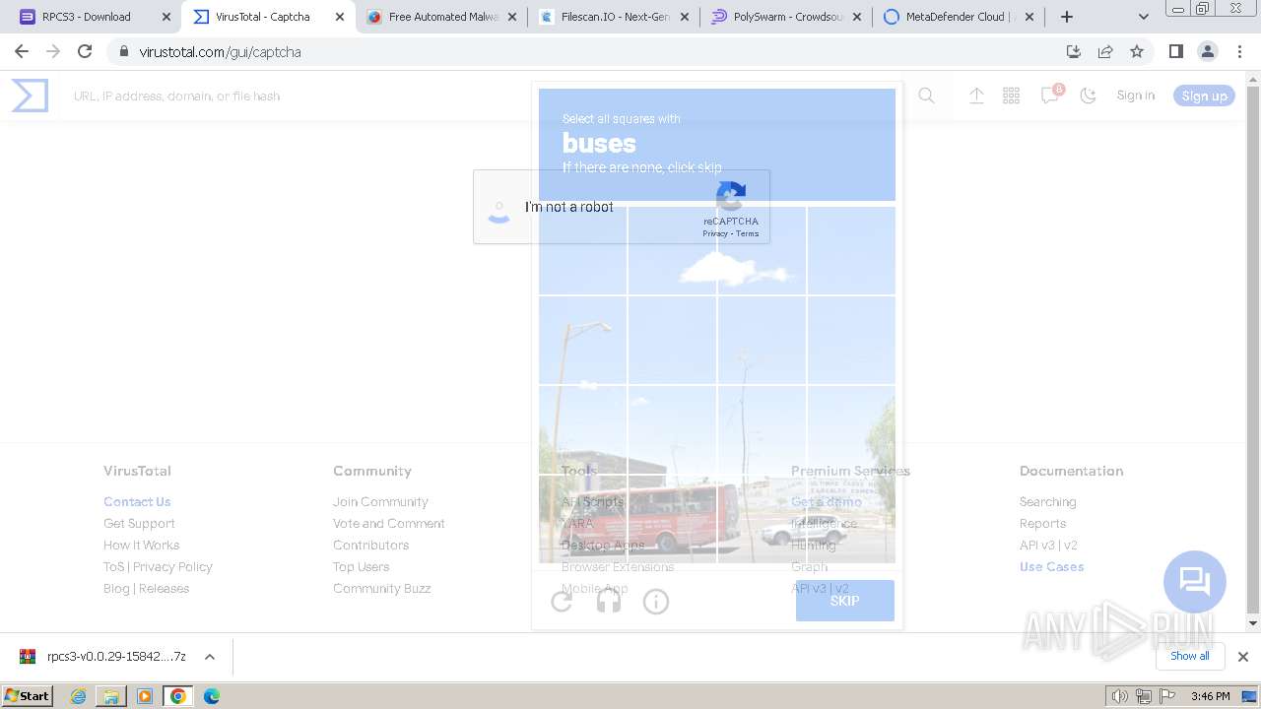Open a new browser tab
The height and width of the screenshot is (709, 1261).
[1066, 17]
